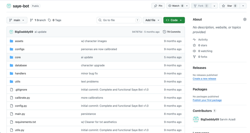Open repository settings gear in About
The height and width of the screenshot is (133, 250).
[245, 19]
